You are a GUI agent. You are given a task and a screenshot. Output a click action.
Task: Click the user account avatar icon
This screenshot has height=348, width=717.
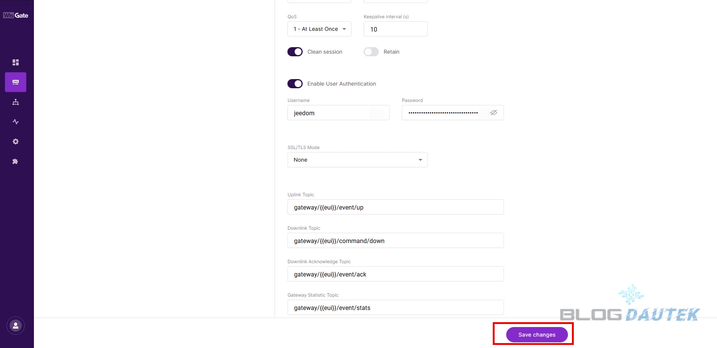coord(16,326)
